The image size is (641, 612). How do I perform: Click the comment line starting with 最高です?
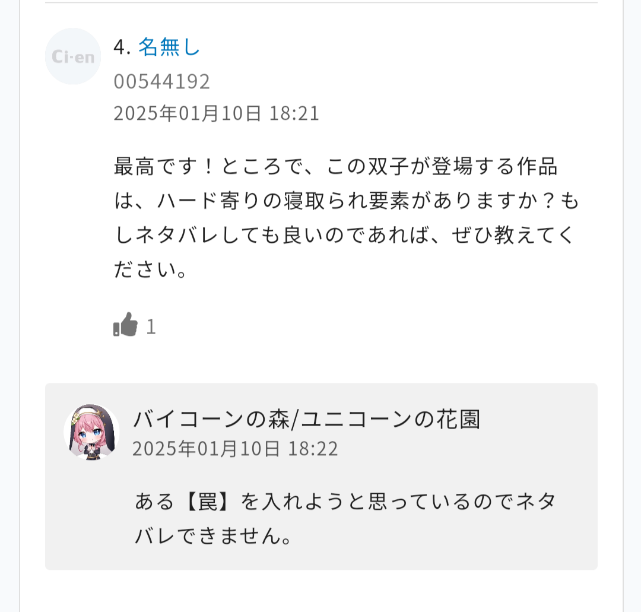click(335, 167)
